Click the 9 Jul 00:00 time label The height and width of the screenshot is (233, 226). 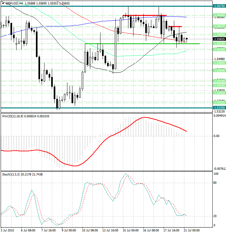click(x=69, y=230)
